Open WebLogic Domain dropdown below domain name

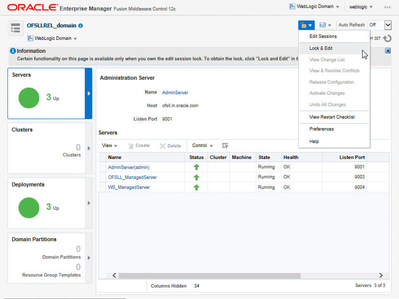tap(52, 38)
